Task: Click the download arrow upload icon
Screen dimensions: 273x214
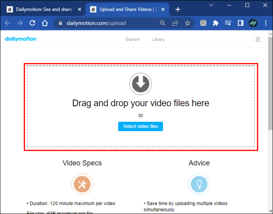Action: click(x=140, y=84)
